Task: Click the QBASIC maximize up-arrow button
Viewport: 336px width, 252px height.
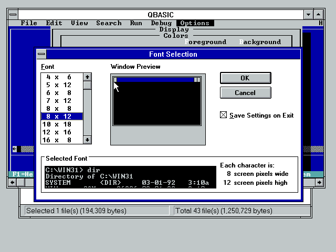Action: pos(319,15)
